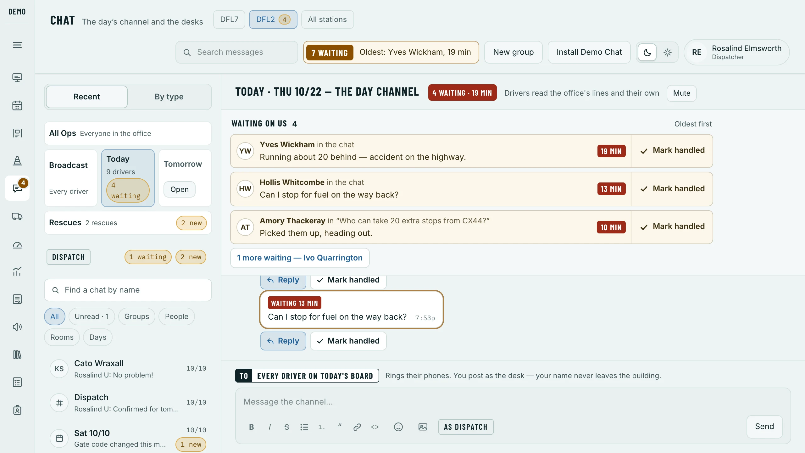The image size is (805, 453).
Task: Send the channel message
Action: pyautogui.click(x=764, y=427)
